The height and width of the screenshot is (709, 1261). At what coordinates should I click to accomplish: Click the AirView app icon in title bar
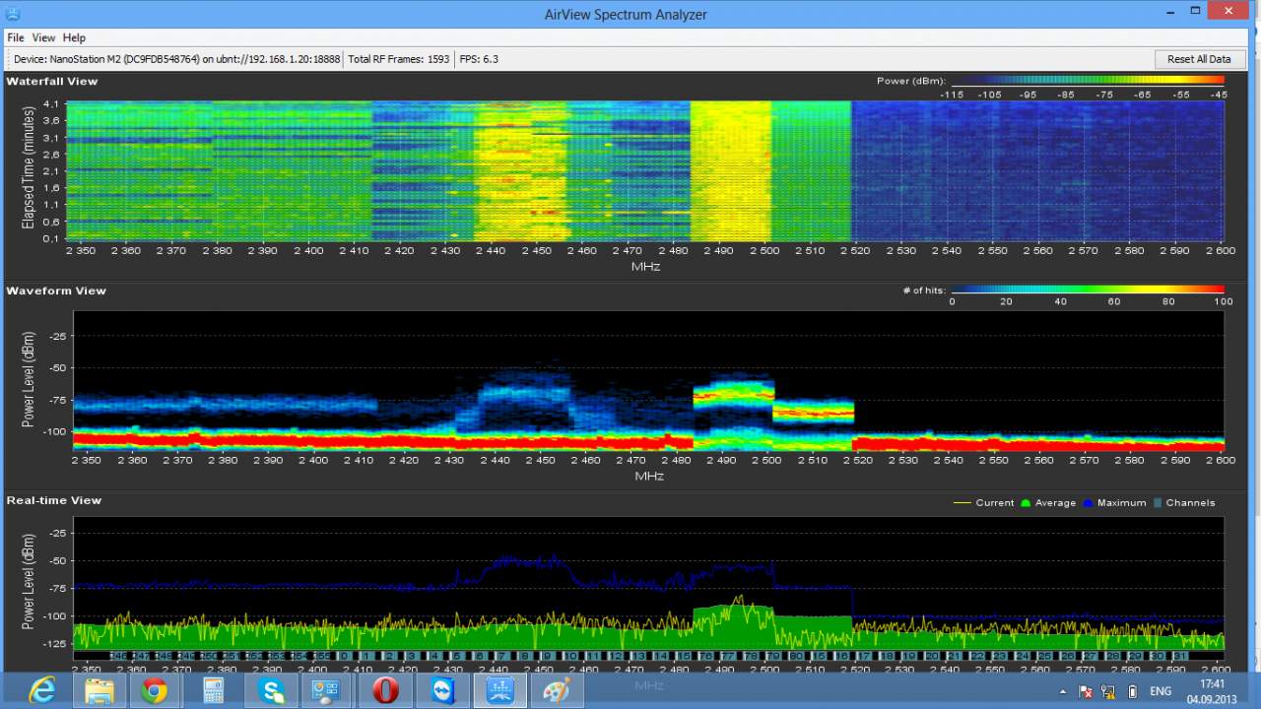14,13
